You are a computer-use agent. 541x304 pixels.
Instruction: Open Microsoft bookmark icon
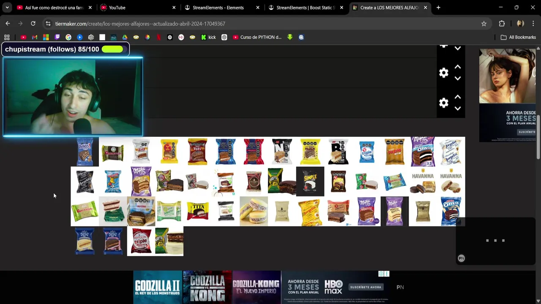pyautogui.click(x=46, y=37)
